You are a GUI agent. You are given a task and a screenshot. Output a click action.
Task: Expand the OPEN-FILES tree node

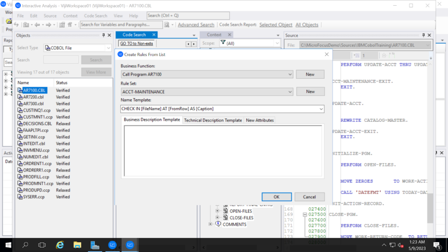click(x=217, y=211)
